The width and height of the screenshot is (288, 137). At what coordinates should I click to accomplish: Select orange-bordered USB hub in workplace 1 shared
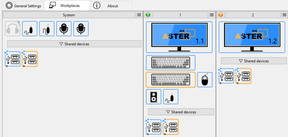[x=171, y=127]
